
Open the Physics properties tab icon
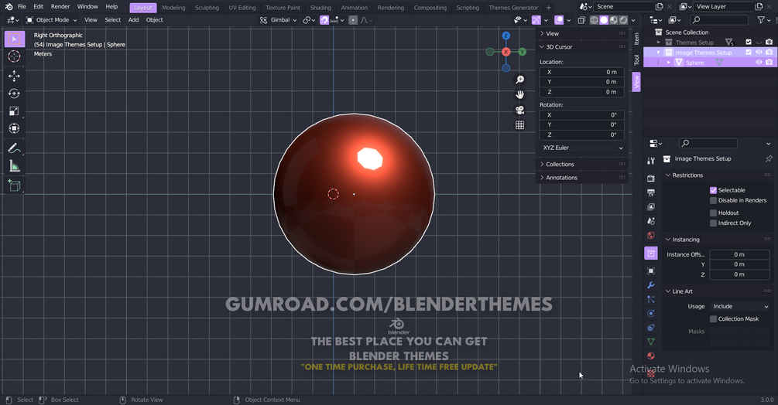pyautogui.click(x=651, y=313)
